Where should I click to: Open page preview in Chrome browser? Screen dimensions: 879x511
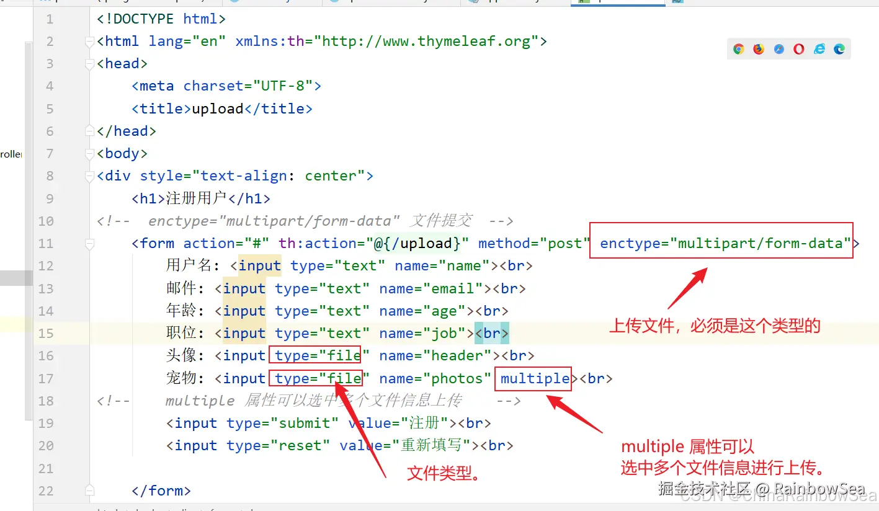pyautogui.click(x=738, y=49)
